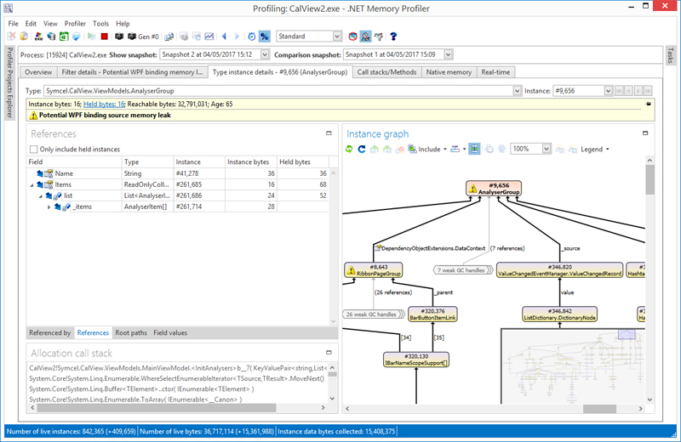This screenshot has width=681, height=442.
Task: Click the blue reset graph arrow icon
Action: click(361, 150)
